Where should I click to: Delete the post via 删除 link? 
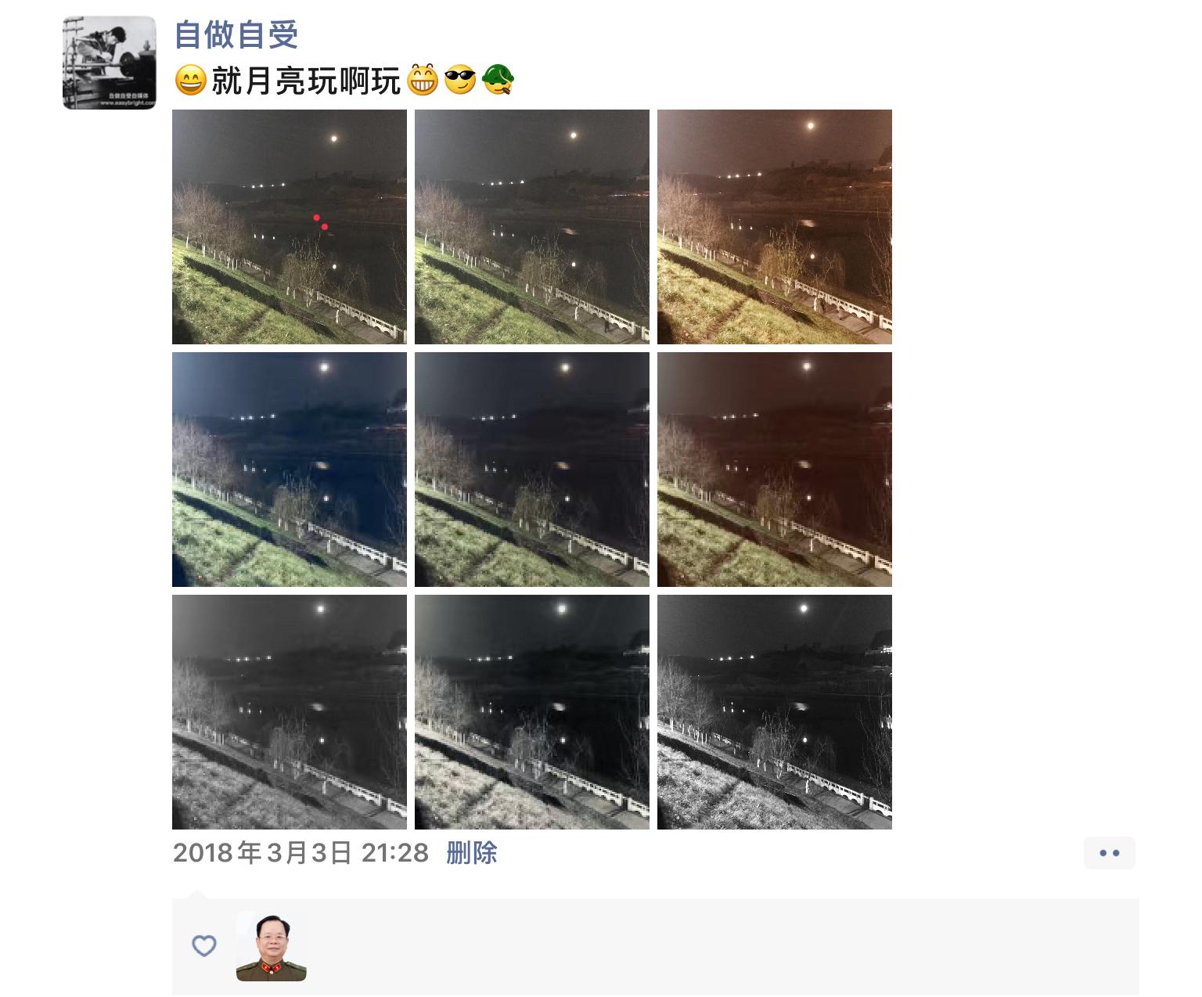coord(472,852)
